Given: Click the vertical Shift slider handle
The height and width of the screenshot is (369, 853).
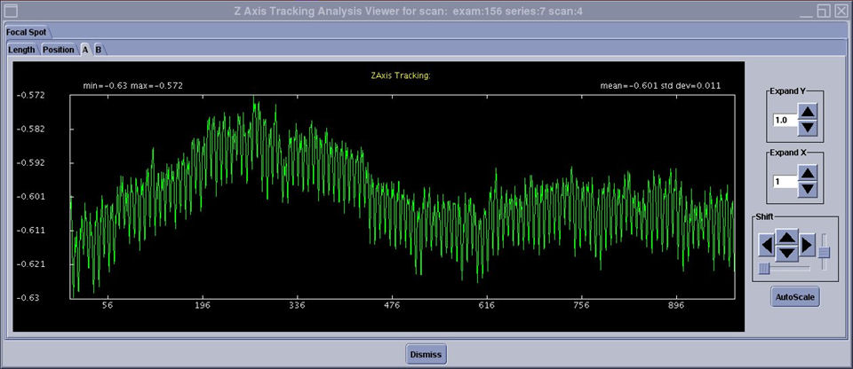Looking at the screenshot, I should tap(824, 253).
